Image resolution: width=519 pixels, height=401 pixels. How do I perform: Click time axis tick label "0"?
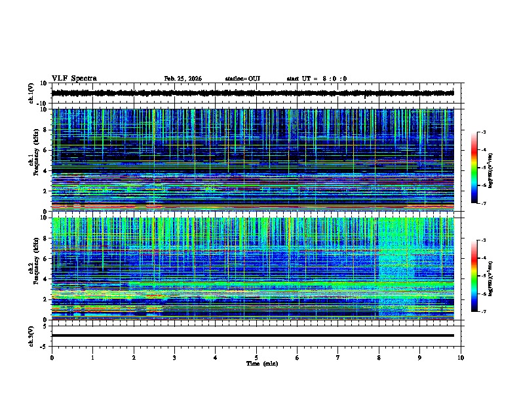pos(52,358)
